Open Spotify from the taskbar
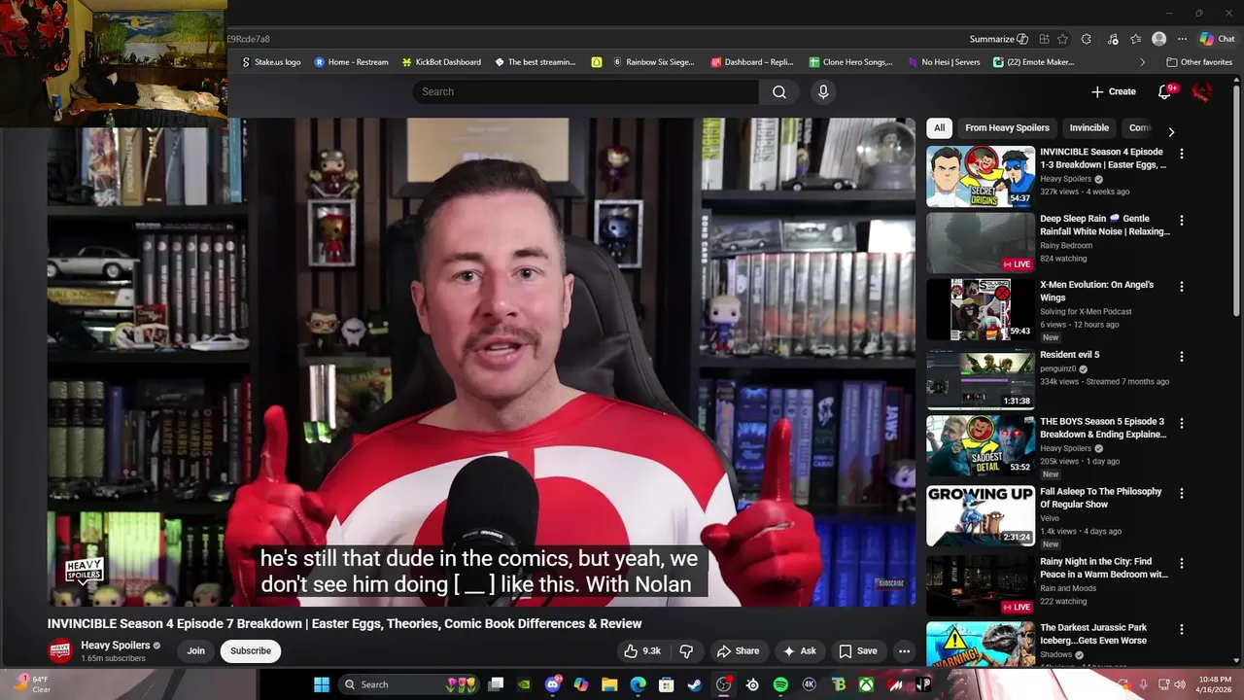 tap(780, 684)
